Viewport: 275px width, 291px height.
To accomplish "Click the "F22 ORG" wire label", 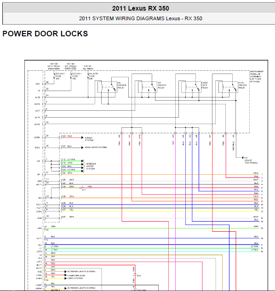I will tap(67, 173).
